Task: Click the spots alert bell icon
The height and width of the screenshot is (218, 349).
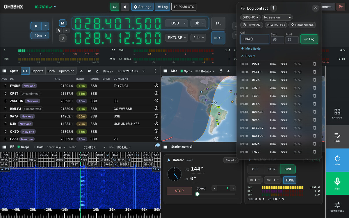Action: pos(97,71)
